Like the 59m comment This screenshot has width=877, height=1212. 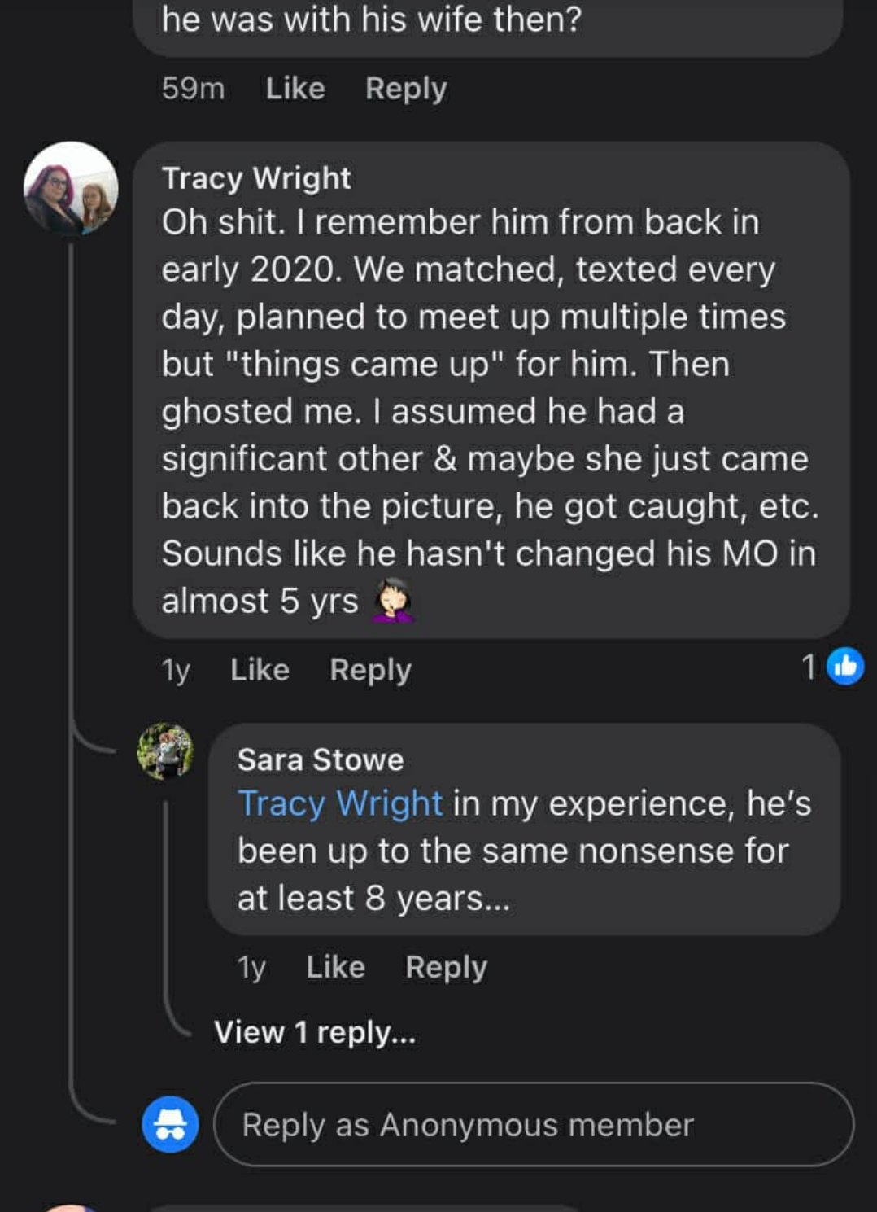[295, 88]
